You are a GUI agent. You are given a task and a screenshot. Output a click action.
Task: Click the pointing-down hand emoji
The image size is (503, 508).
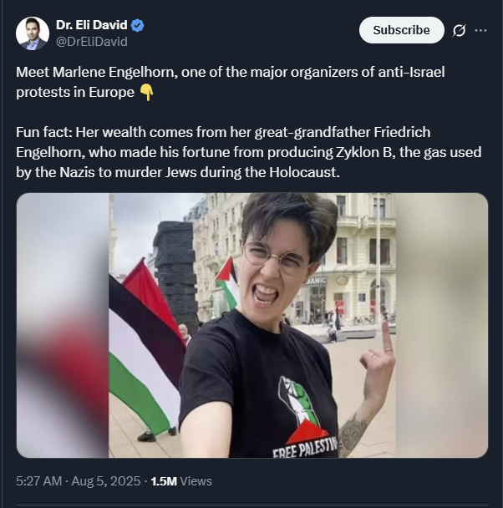(146, 93)
